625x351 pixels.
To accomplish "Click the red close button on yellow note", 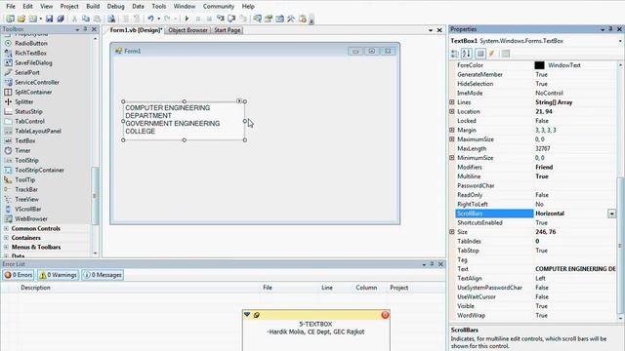I will pyautogui.click(x=385, y=315).
